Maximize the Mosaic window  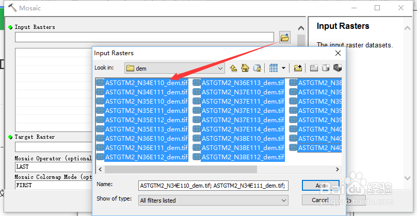[377, 8]
